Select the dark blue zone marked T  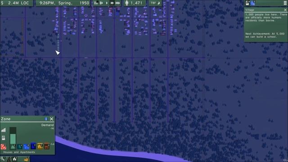[33, 146]
